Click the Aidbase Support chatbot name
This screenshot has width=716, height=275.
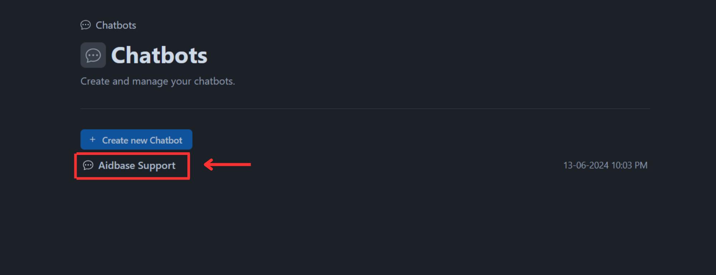tap(137, 166)
